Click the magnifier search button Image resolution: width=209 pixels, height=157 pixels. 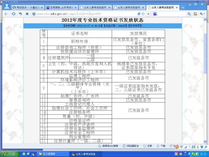click(189, 14)
